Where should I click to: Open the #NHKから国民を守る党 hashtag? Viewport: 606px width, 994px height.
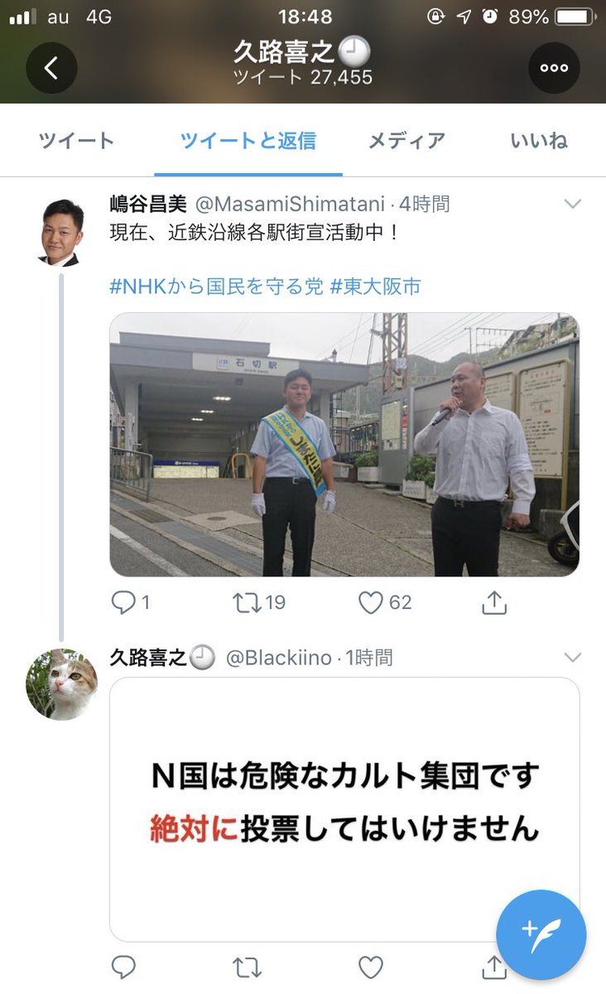coord(216,287)
